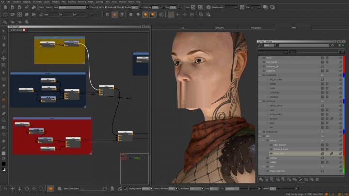This screenshot has width=349, height=196.
Task: Select the stubble layer row
Action: click(x=300, y=162)
